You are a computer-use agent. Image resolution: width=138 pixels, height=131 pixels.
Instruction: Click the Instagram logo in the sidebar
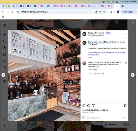click(x=4, y=25)
